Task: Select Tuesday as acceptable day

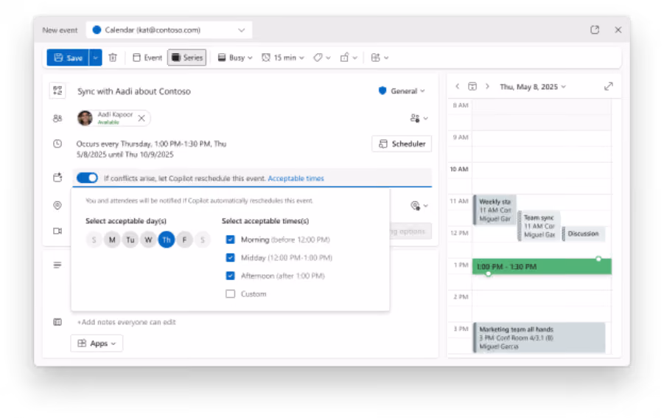Action: tap(130, 240)
